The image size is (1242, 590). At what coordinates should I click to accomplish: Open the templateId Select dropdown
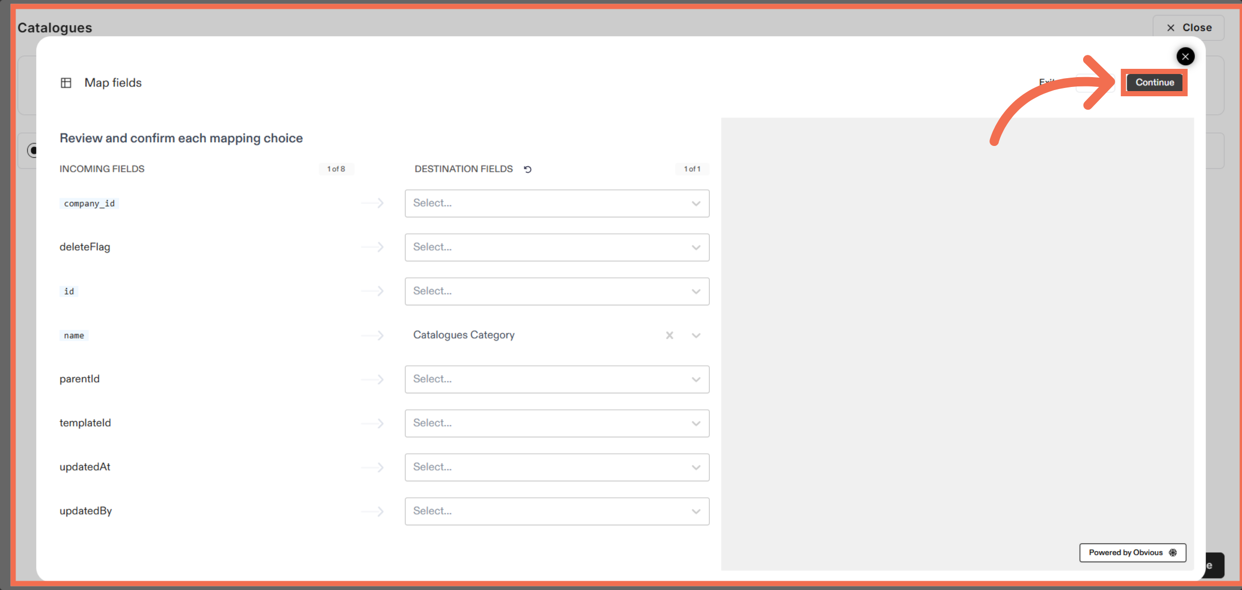point(556,423)
